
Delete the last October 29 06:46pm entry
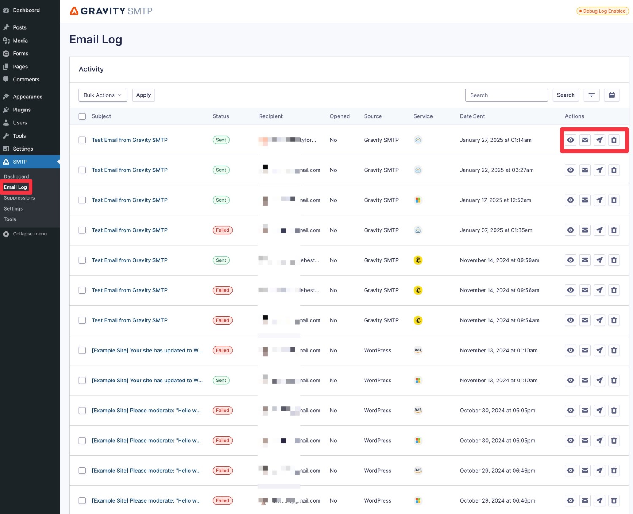(x=614, y=500)
